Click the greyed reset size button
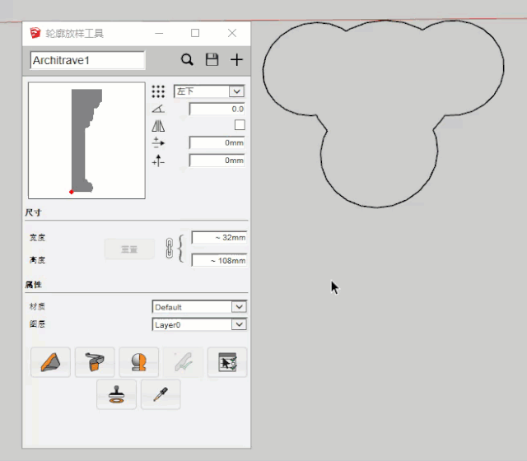This screenshot has width=527, height=461. [129, 249]
